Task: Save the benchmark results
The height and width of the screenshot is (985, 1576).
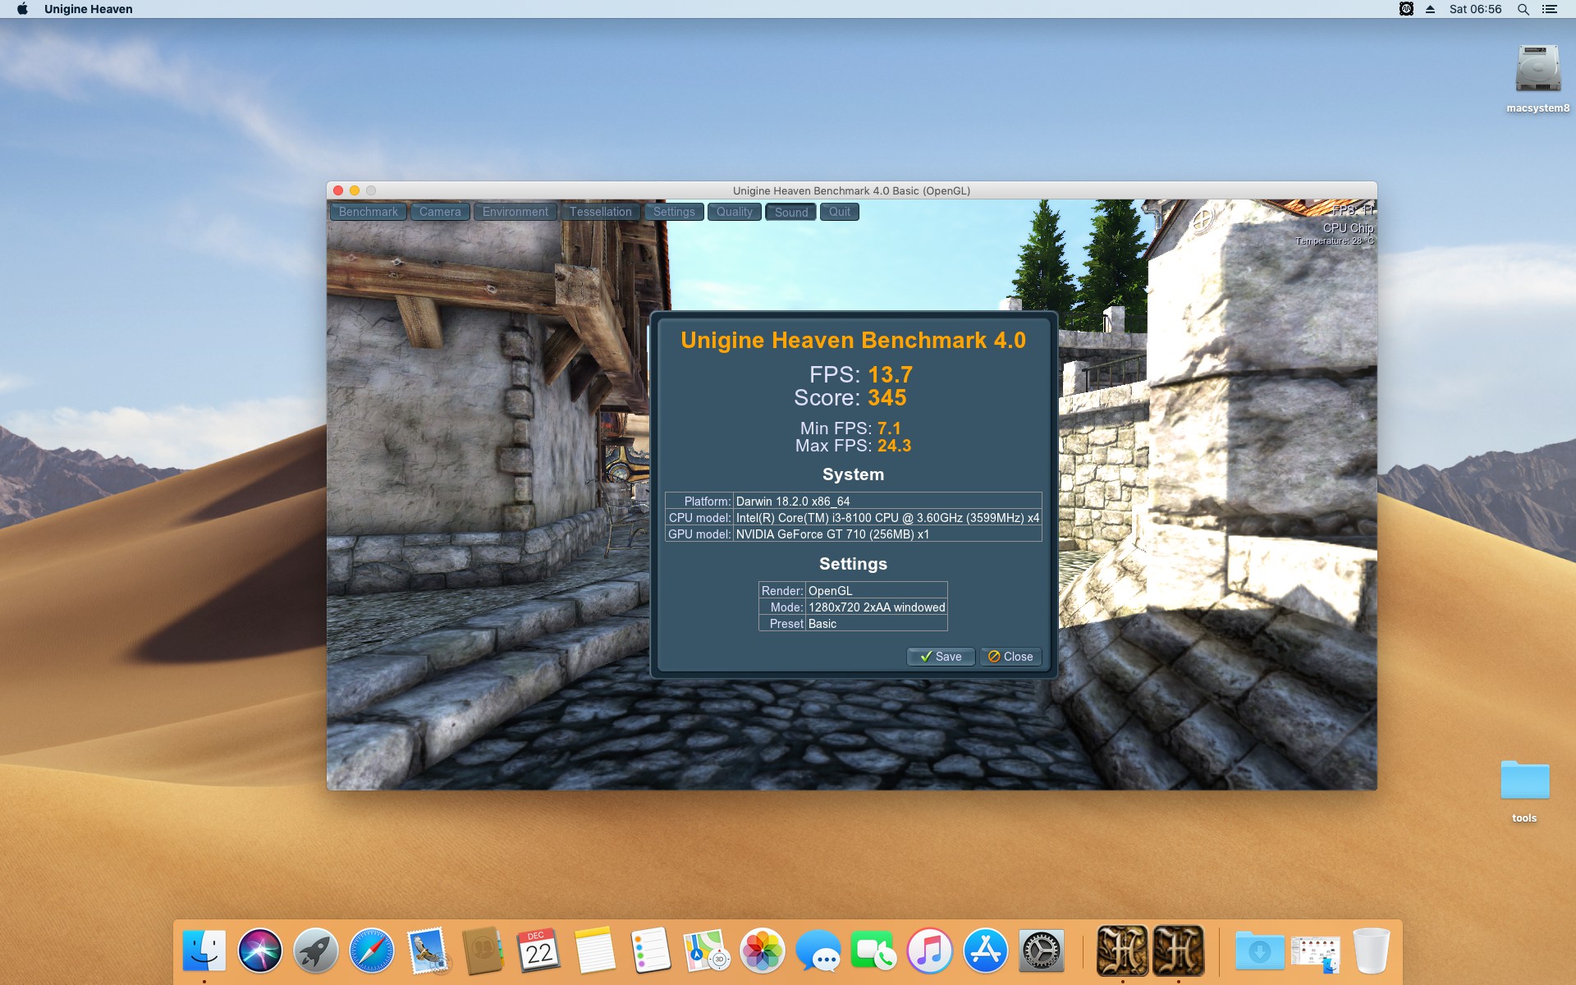Action: tap(941, 657)
